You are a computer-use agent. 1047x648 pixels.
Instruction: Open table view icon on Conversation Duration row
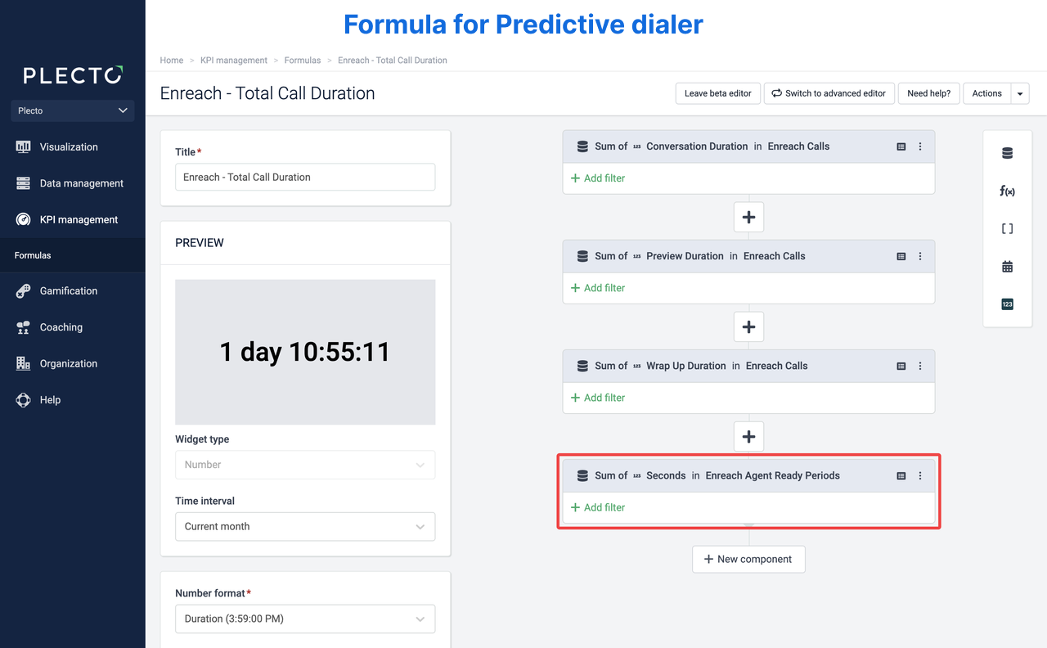901,146
